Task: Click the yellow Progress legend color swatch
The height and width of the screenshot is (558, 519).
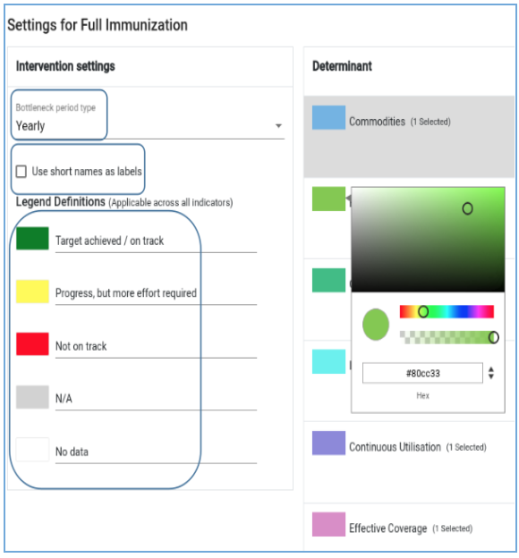Action: pyautogui.click(x=32, y=292)
